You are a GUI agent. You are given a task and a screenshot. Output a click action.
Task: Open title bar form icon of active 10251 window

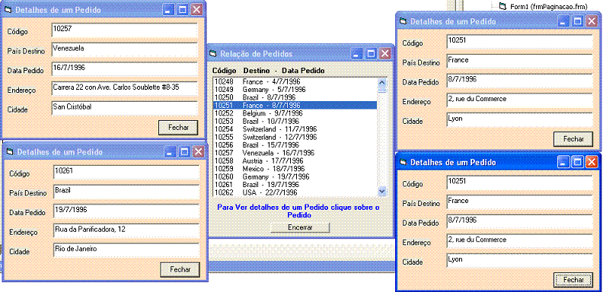click(403, 162)
